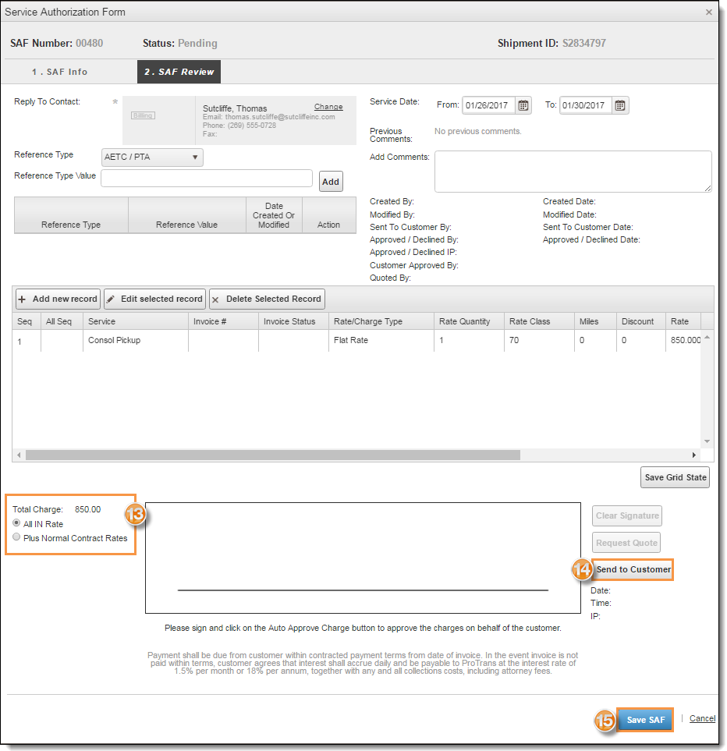Click the Cancel link

tap(701, 718)
